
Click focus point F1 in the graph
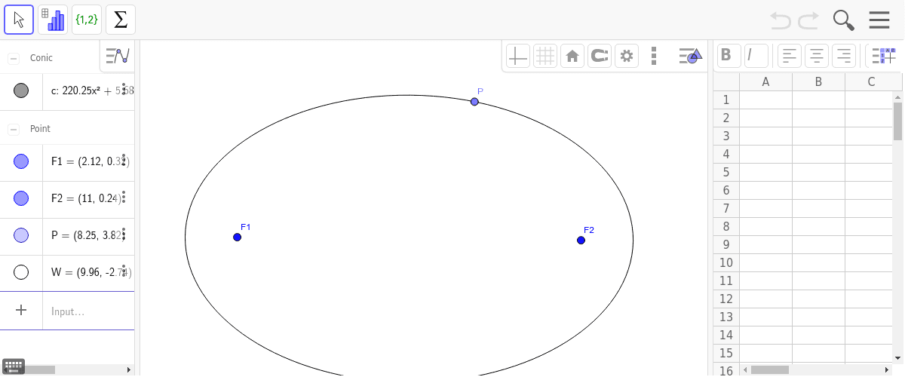(x=238, y=238)
